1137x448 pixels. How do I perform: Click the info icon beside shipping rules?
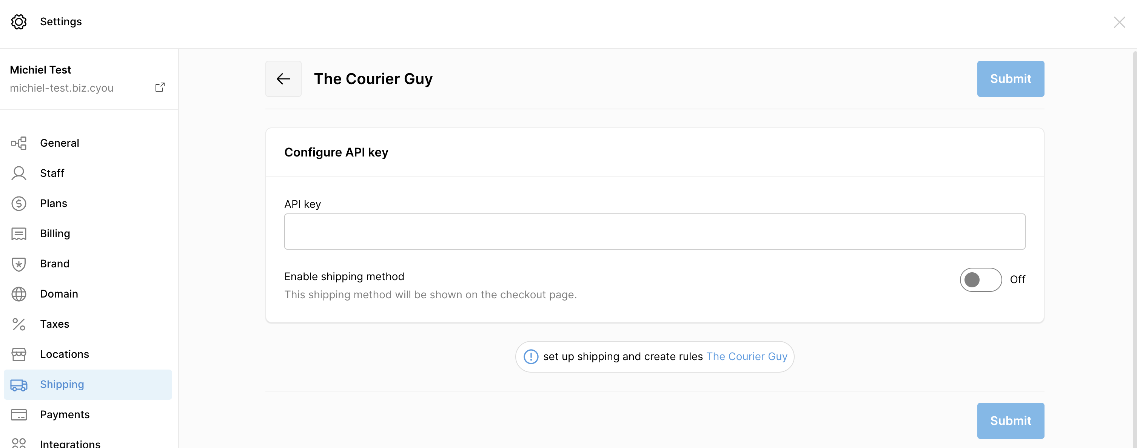point(531,357)
